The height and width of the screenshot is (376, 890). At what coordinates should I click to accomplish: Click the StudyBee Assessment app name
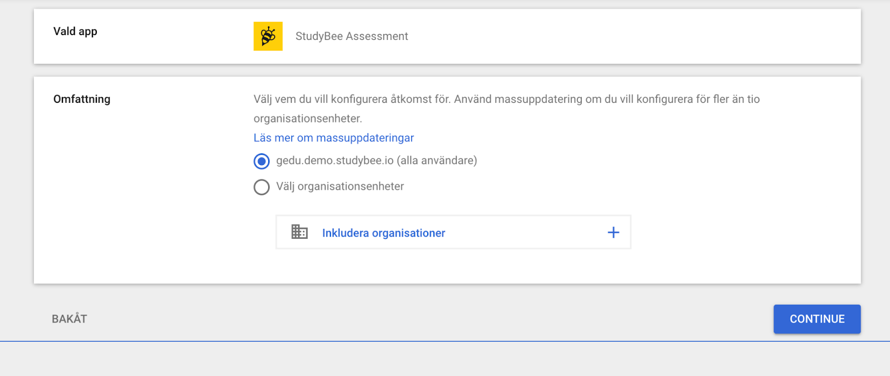pos(352,36)
